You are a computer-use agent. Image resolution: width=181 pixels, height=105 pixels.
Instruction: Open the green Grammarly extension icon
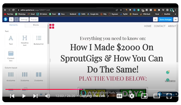coord(138,10)
